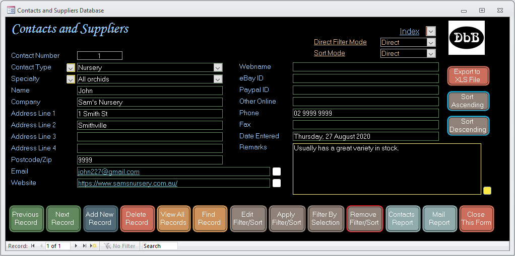Click Find Record button

[210, 219]
